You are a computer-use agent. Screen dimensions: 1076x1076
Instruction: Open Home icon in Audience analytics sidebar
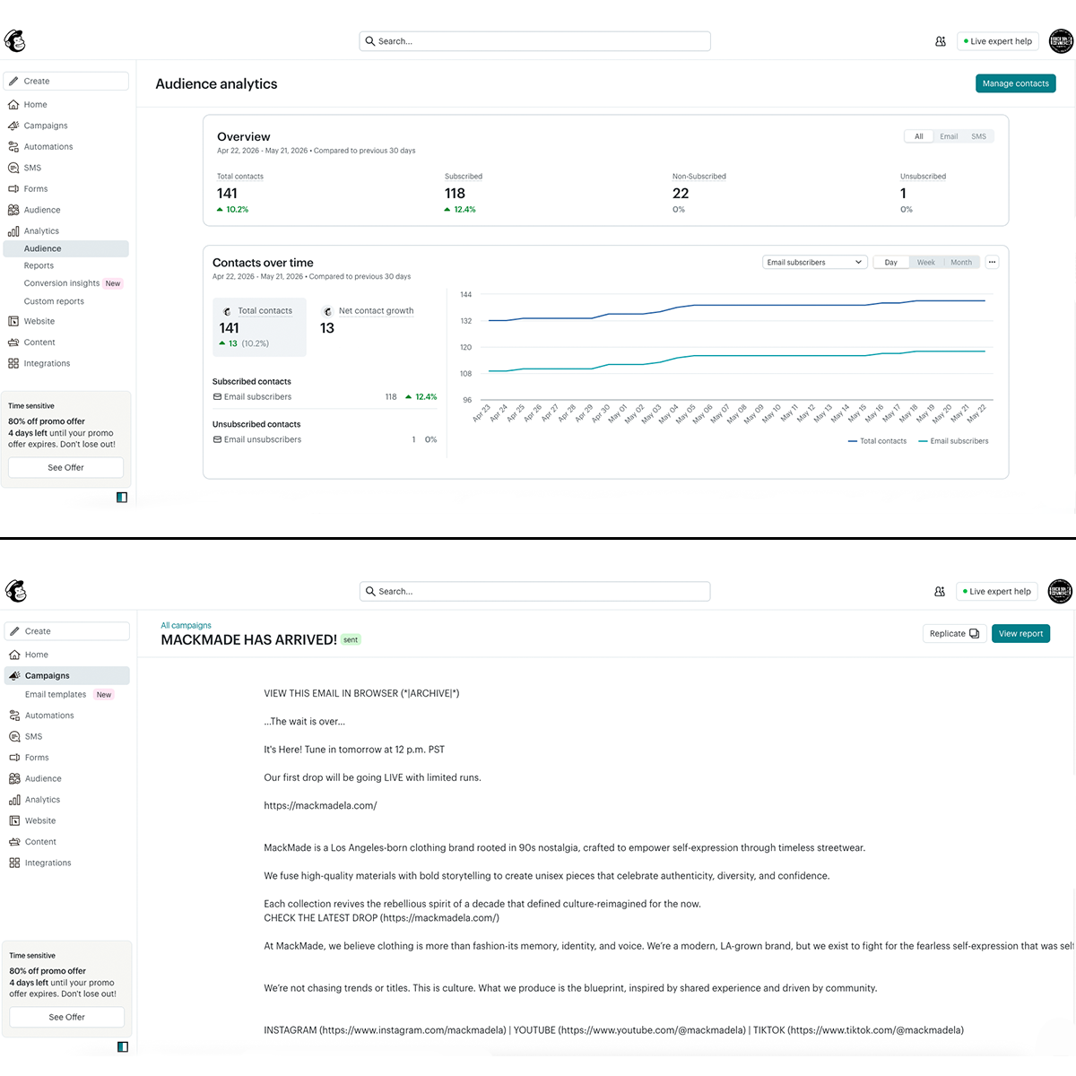pos(13,105)
